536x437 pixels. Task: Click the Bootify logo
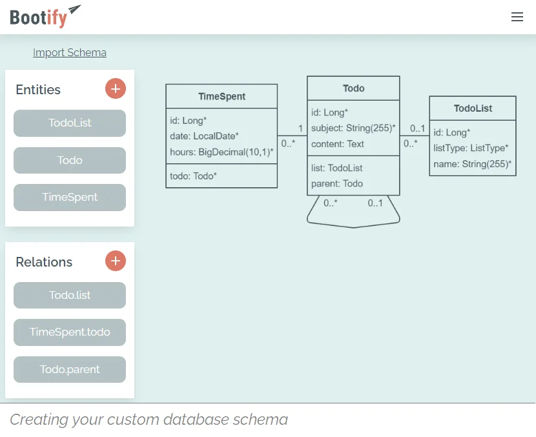tap(45, 16)
